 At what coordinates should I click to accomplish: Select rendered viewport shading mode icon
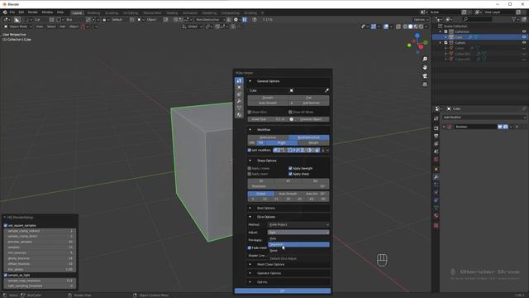pos(421,26)
